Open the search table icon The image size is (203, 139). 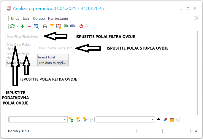(x=36, y=26)
